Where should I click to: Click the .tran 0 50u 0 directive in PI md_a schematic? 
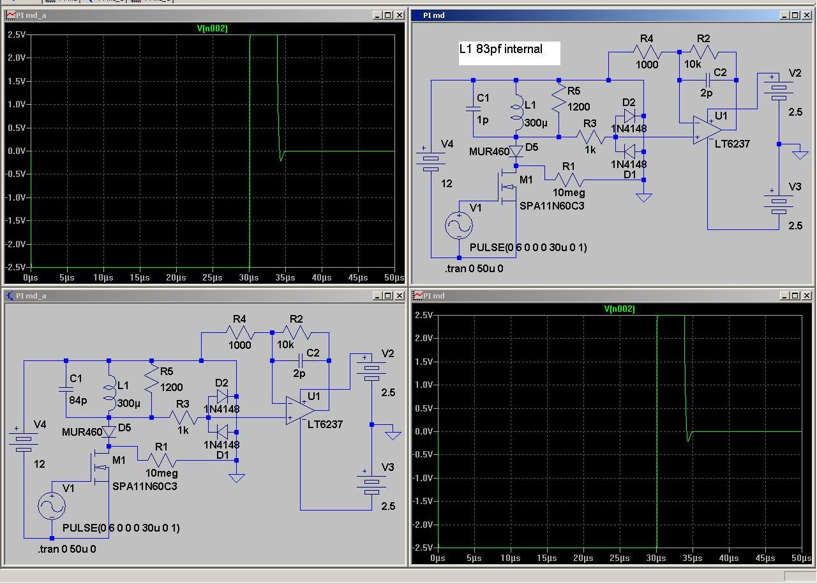pyautogui.click(x=66, y=549)
